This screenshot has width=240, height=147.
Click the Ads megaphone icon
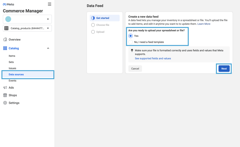tap(5, 88)
